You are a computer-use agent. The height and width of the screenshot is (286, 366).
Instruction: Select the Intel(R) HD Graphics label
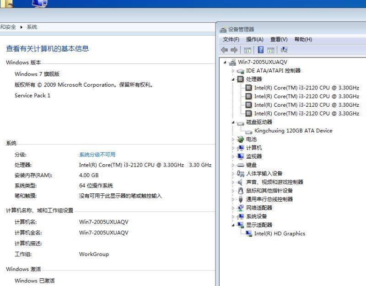280,234
